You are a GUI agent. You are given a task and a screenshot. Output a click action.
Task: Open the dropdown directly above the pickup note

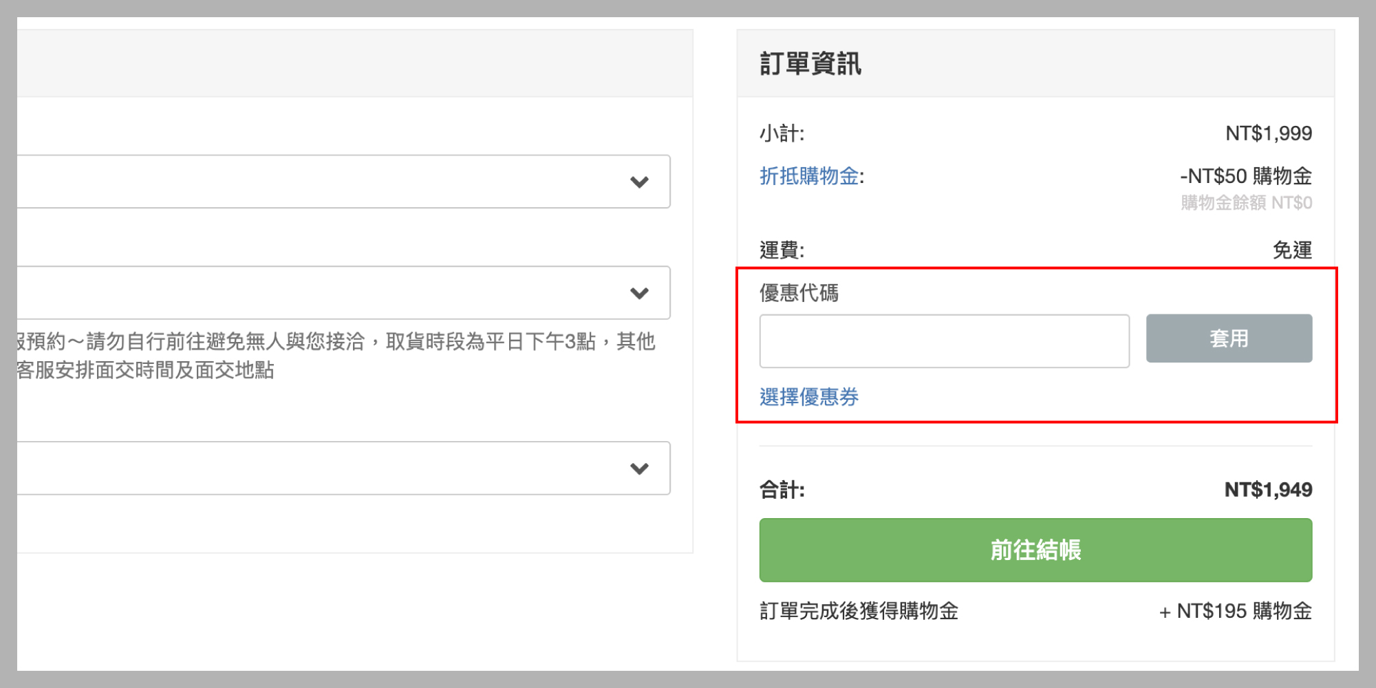tap(639, 293)
